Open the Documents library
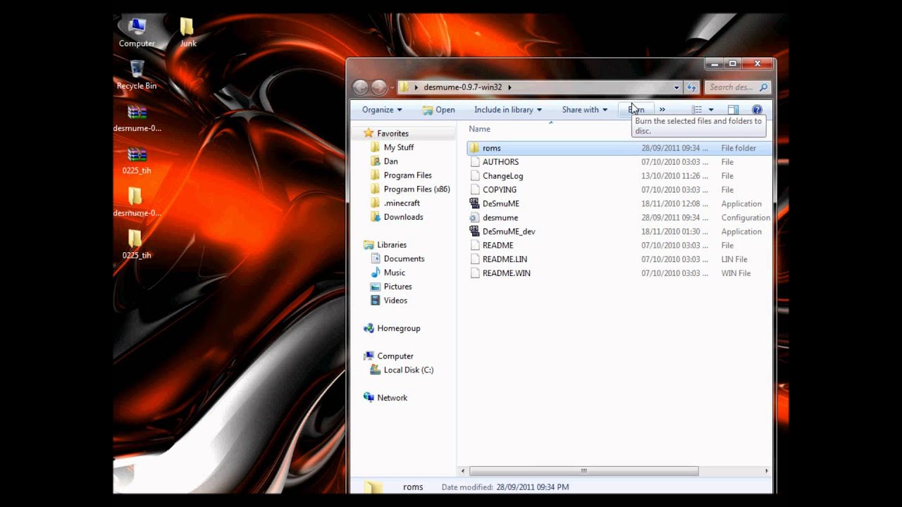Viewport: 902px width, 507px height. coord(404,258)
